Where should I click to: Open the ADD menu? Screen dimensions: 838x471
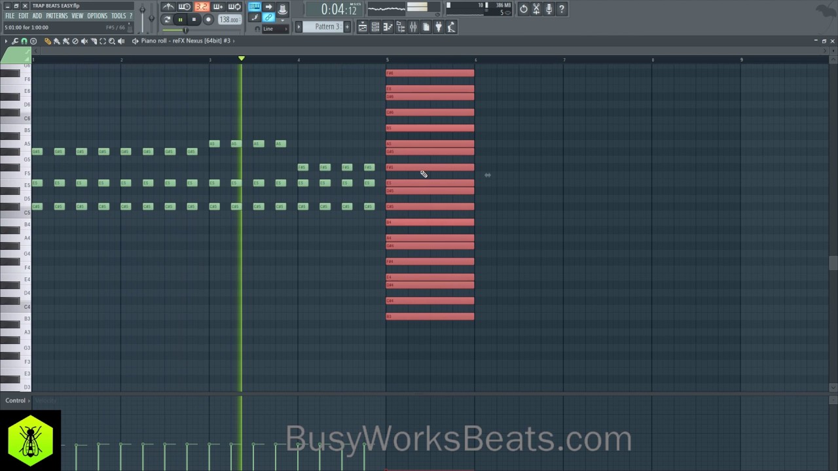pos(37,16)
